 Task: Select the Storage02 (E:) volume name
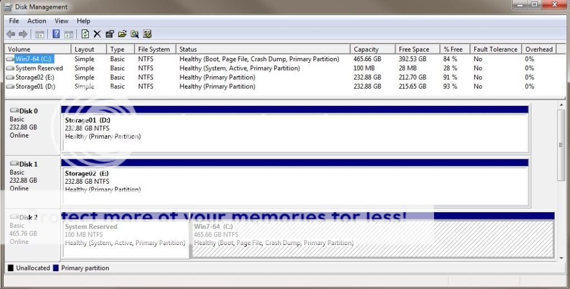(35, 77)
